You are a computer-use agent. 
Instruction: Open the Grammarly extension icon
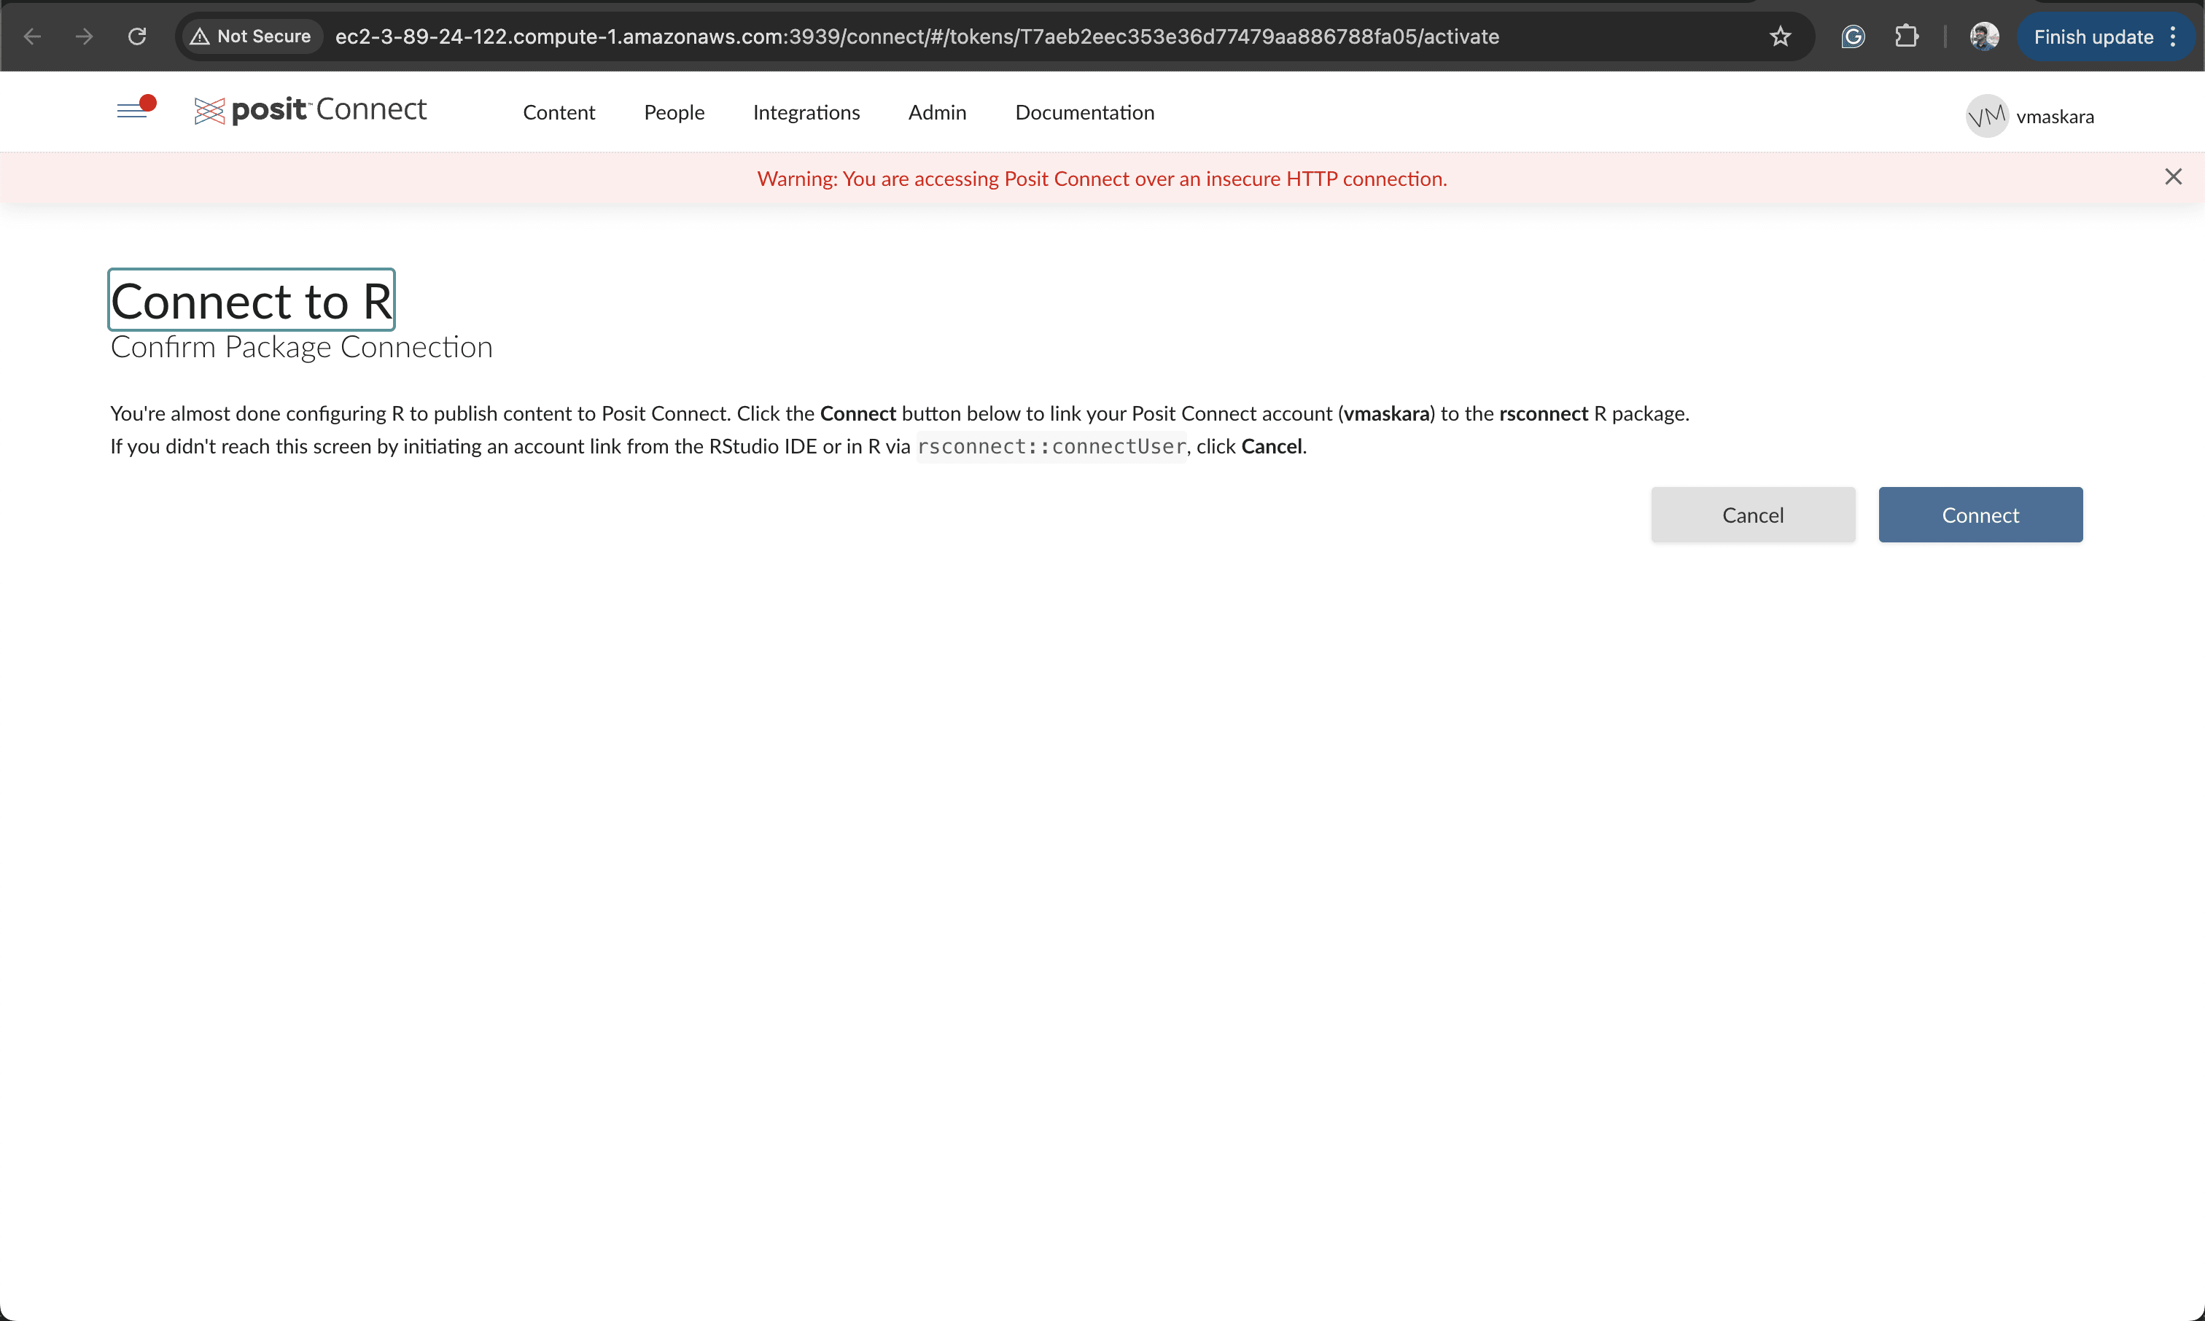pos(1853,36)
